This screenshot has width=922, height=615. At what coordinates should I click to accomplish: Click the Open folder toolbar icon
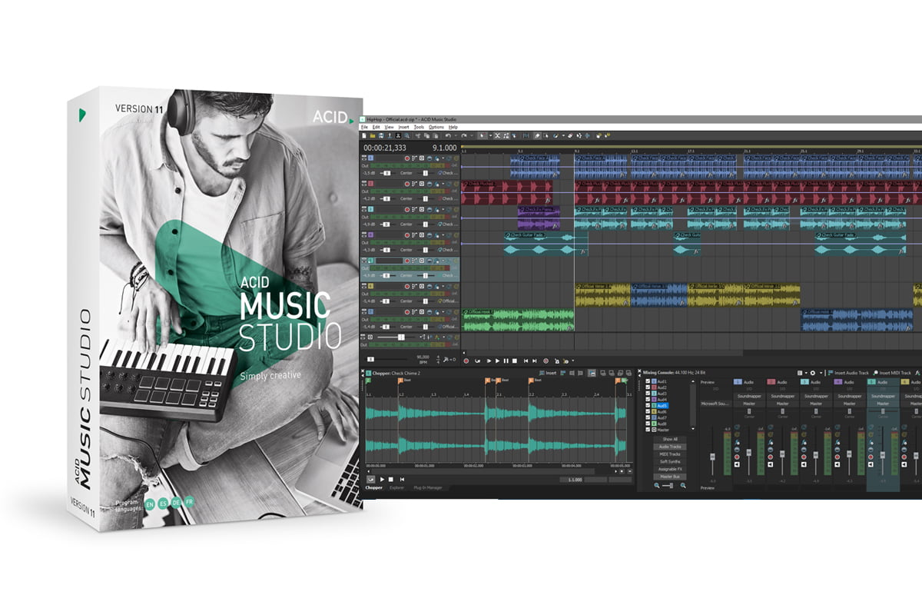[x=372, y=135]
